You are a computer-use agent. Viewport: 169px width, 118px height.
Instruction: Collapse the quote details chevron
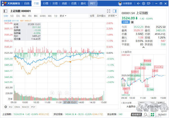[x=143, y=47]
